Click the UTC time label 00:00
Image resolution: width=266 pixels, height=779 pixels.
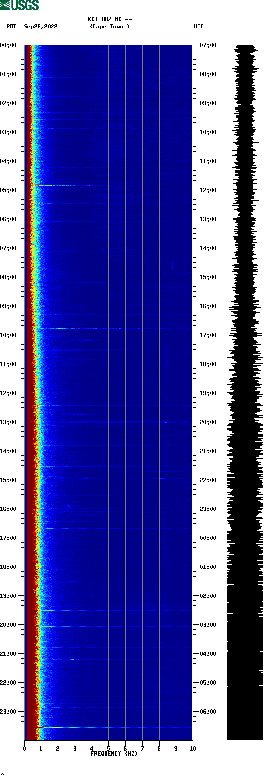pos(208,538)
